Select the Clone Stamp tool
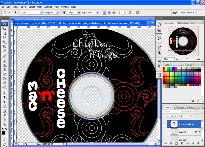Screen dimensions: 205x147 click(x=4, y=65)
